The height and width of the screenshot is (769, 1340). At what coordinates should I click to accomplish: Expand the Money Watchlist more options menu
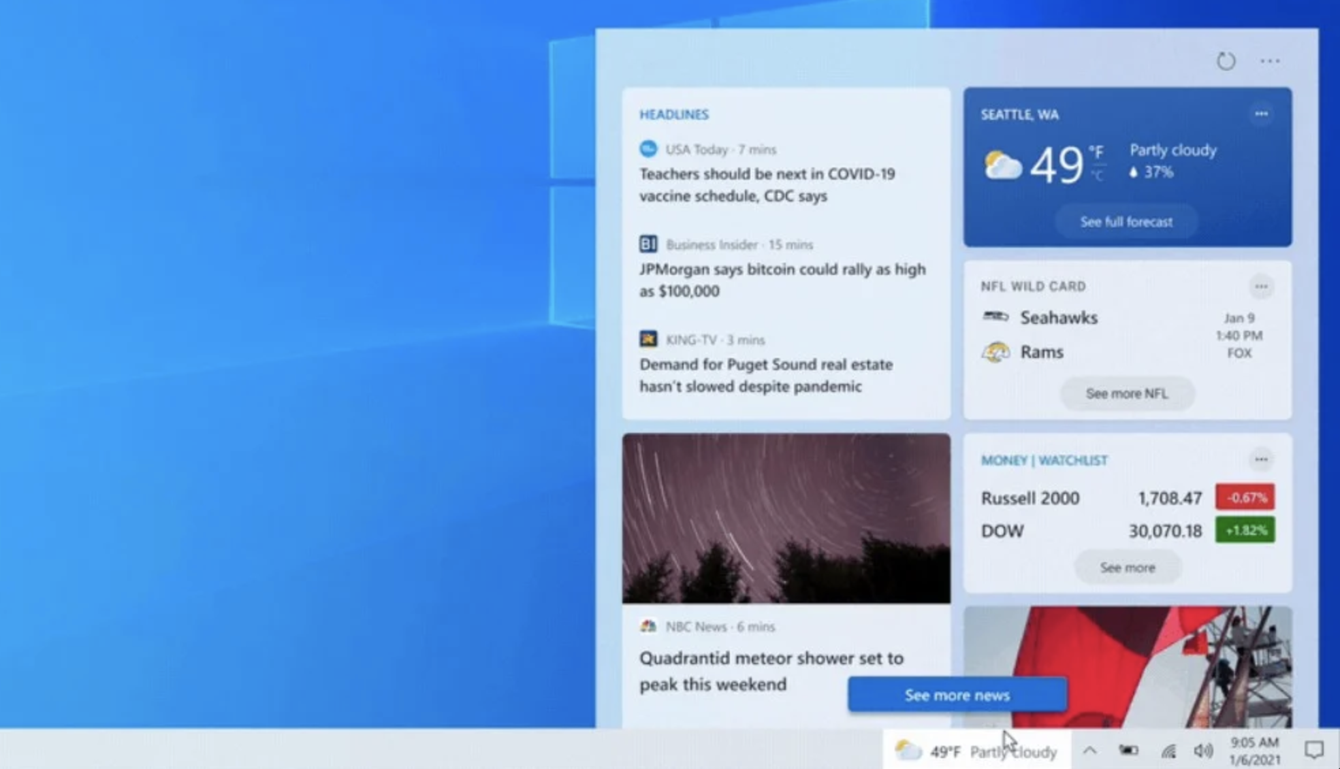point(1262,460)
